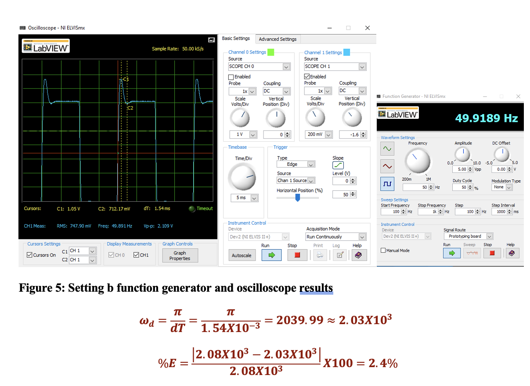
Task: Switch to the Basic Settings tab
Action: click(x=236, y=39)
